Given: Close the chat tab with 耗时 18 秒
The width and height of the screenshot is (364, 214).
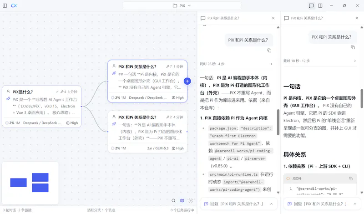Looking at the screenshot, I should 357,18.
